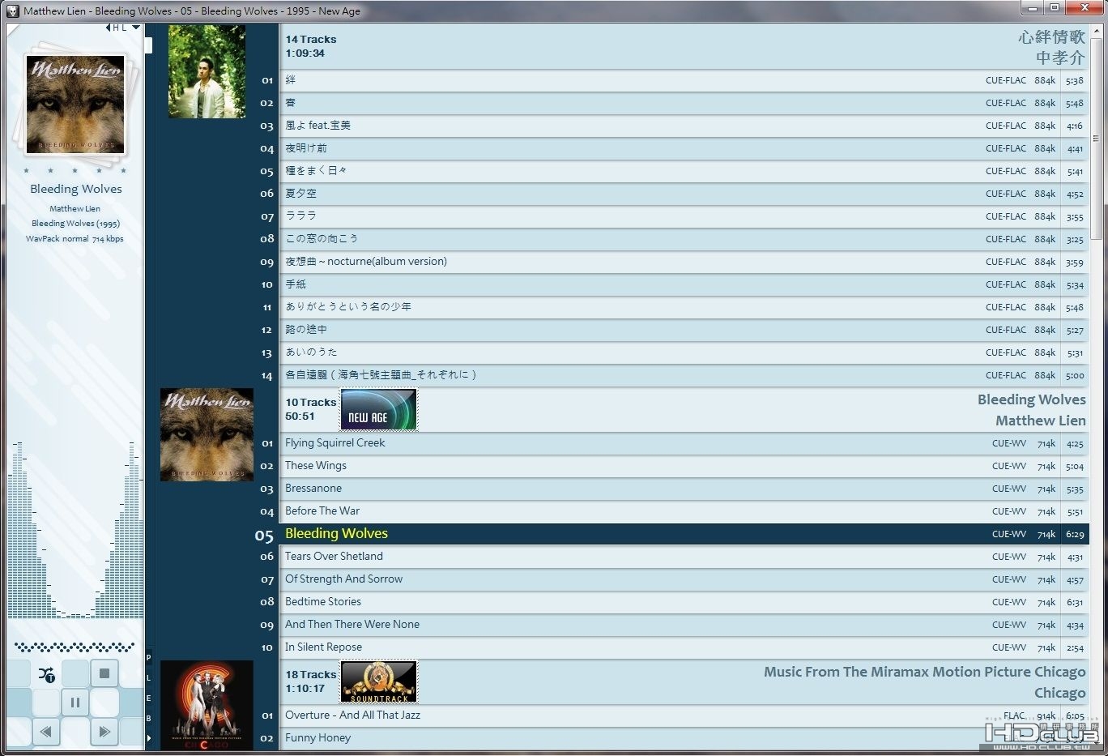Open the P panel tab
Image resolution: width=1108 pixels, height=756 pixels.
[x=149, y=657]
